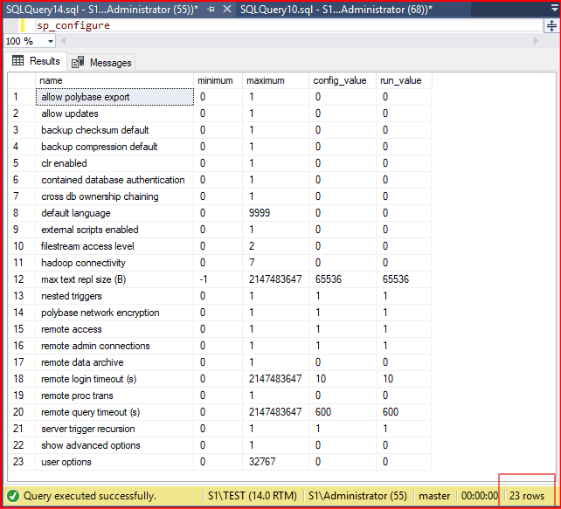Viewport: 561px width, 509px height.
Task: Open the active files dropdown arrow
Action: [x=552, y=8]
